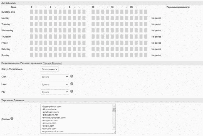This screenshot has width=203, height=136.
Task: Click the Периоды времени(s) column header
Action: [178, 7]
